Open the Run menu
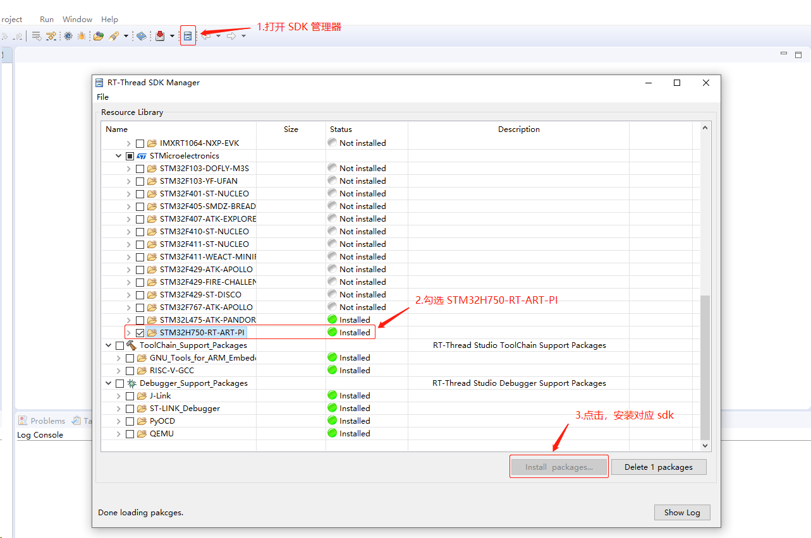 (47, 20)
